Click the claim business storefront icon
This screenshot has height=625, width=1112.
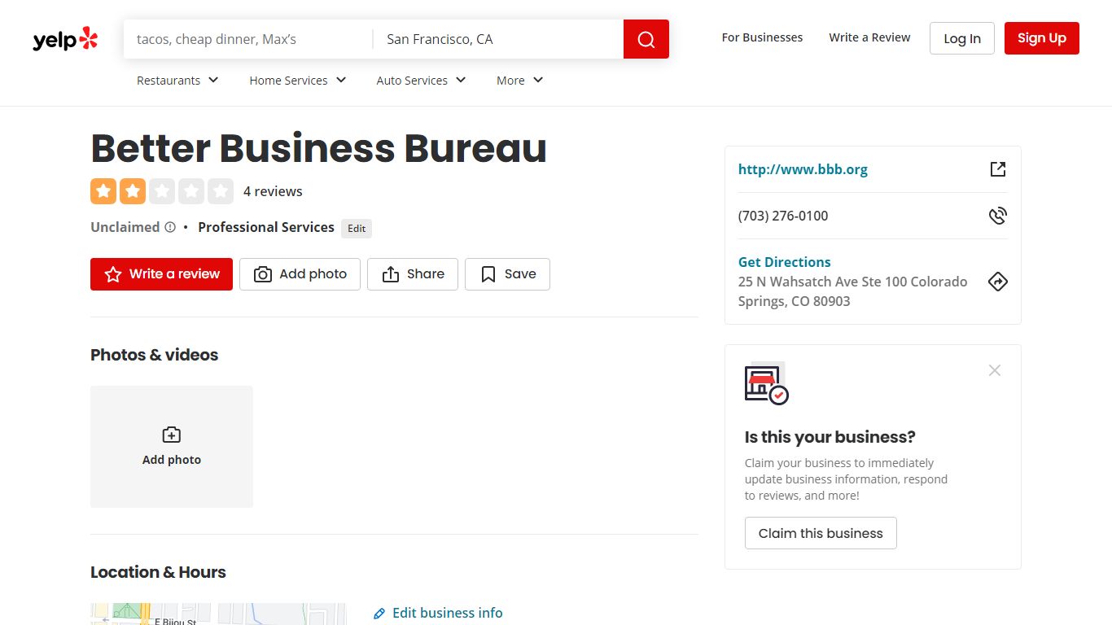(767, 382)
